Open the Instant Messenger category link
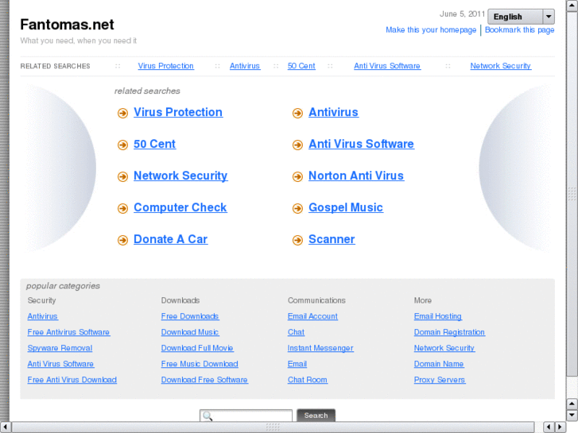578x433 pixels. [x=320, y=348]
